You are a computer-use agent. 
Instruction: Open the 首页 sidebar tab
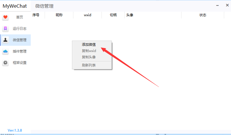click(x=15, y=17)
